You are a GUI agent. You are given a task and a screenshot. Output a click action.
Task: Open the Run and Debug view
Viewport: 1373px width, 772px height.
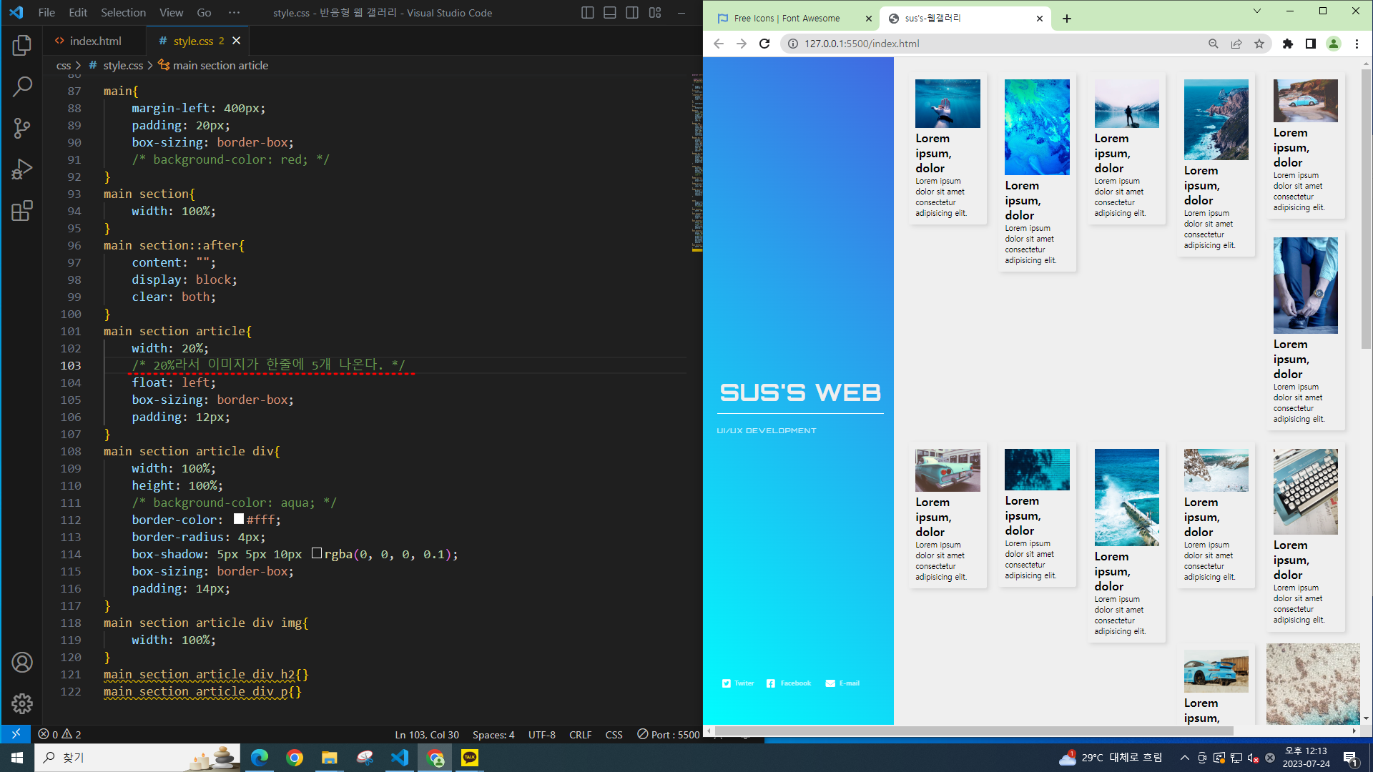(22, 169)
